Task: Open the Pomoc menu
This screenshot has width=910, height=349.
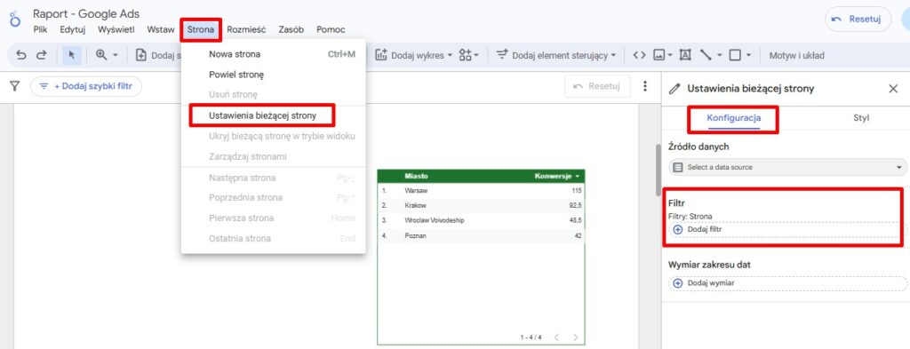Action: click(331, 29)
